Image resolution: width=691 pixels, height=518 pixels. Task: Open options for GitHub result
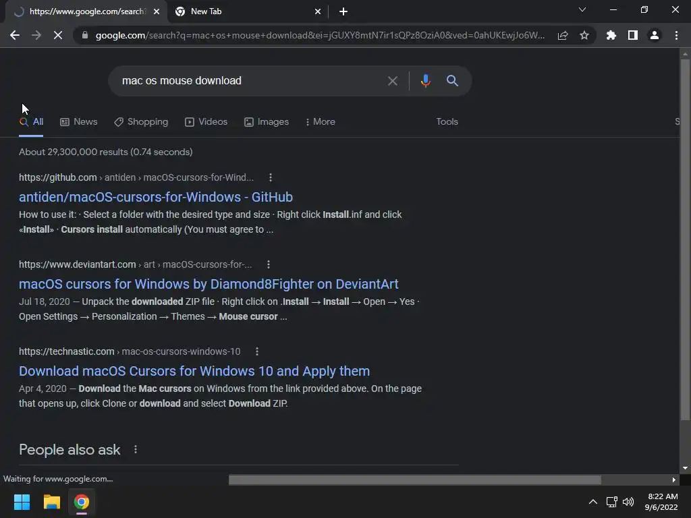point(271,177)
